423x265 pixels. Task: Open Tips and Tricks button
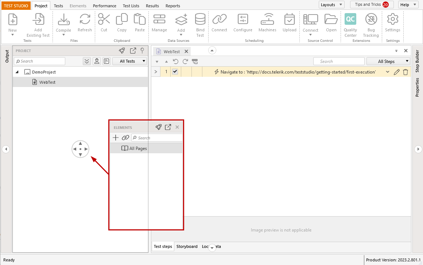pyautogui.click(x=372, y=5)
